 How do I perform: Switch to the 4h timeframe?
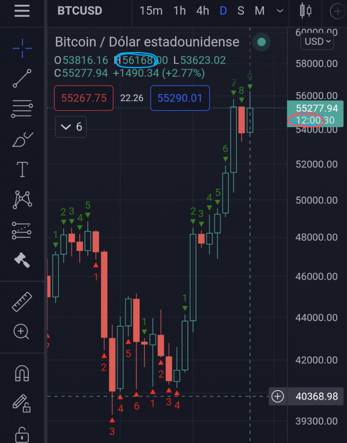202,11
